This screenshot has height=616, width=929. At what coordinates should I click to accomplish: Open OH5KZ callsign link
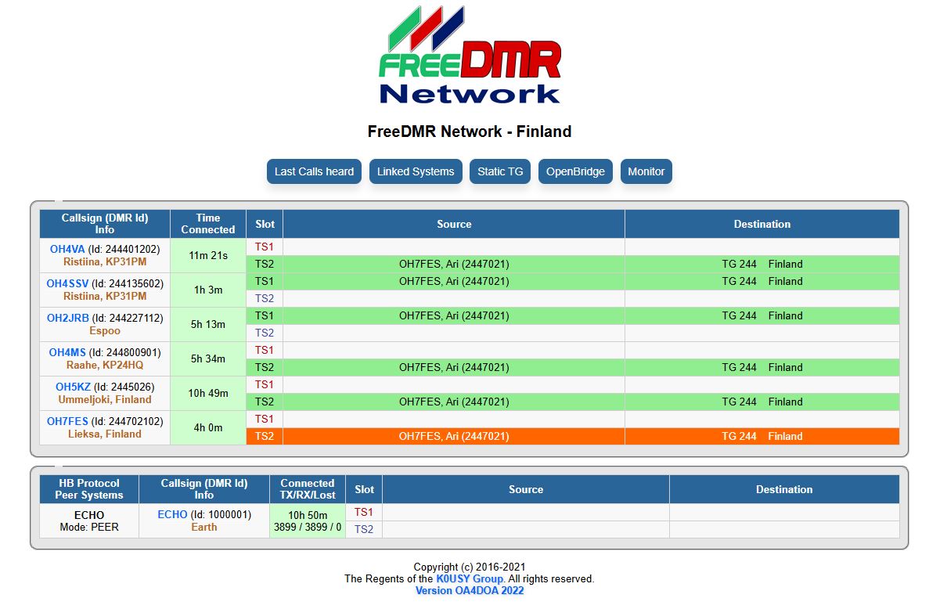point(73,387)
